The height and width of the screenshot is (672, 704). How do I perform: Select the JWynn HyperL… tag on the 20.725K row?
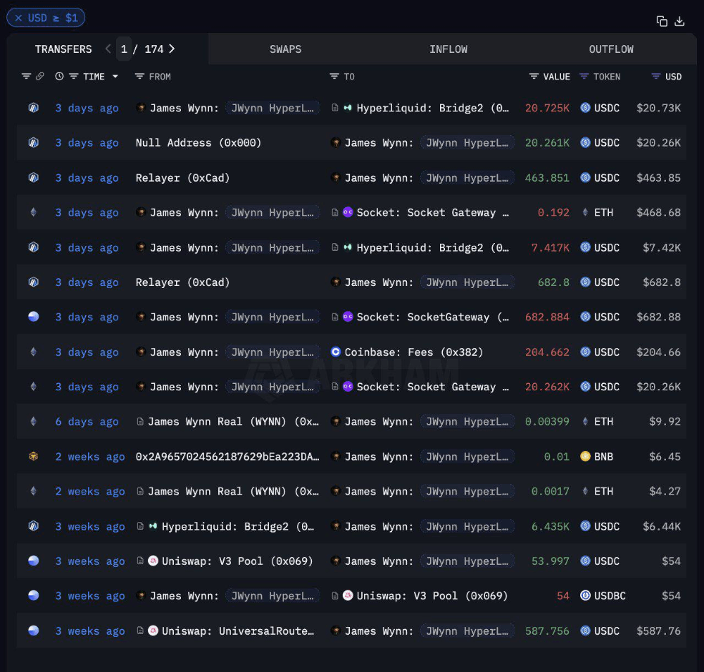(x=272, y=108)
